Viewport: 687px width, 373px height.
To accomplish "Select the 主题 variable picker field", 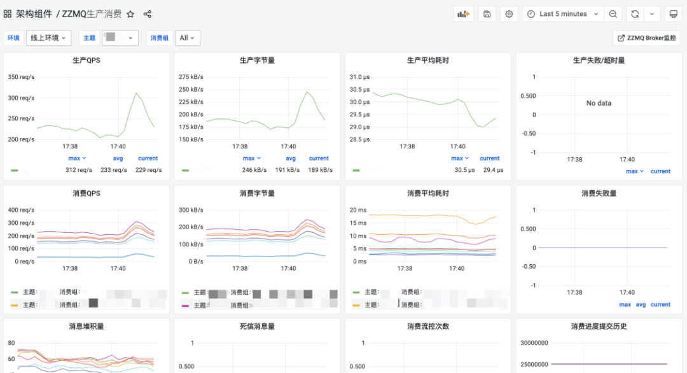I will 119,38.
